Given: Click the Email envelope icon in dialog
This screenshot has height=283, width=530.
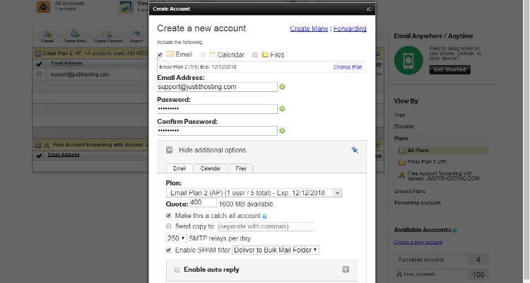Looking at the screenshot, I should pyautogui.click(x=170, y=54).
